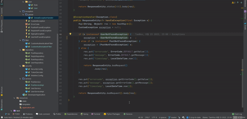This screenshot has height=119, width=247.
Task: Open DeveloperApplication main class
Action: pos(36,95)
